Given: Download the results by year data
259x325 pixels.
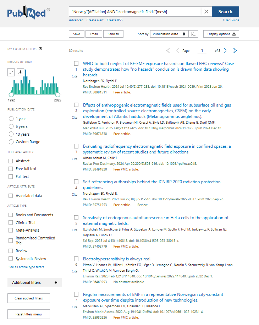Looking at the screenshot, I should [20, 72].
